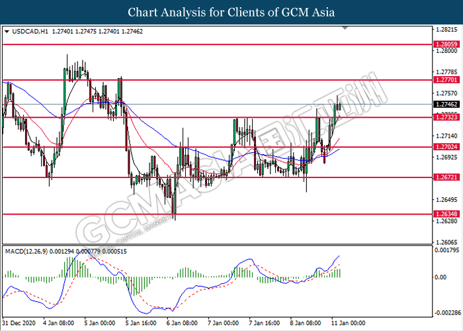The image size is (463, 331).
Task: Click the 0.001795 MACD scale value
Action: (446, 250)
